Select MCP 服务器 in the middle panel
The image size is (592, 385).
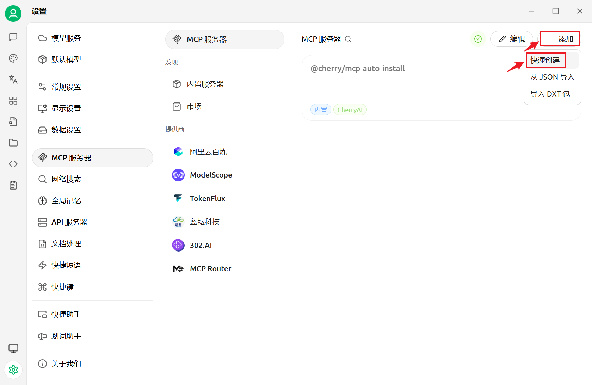[225, 39]
